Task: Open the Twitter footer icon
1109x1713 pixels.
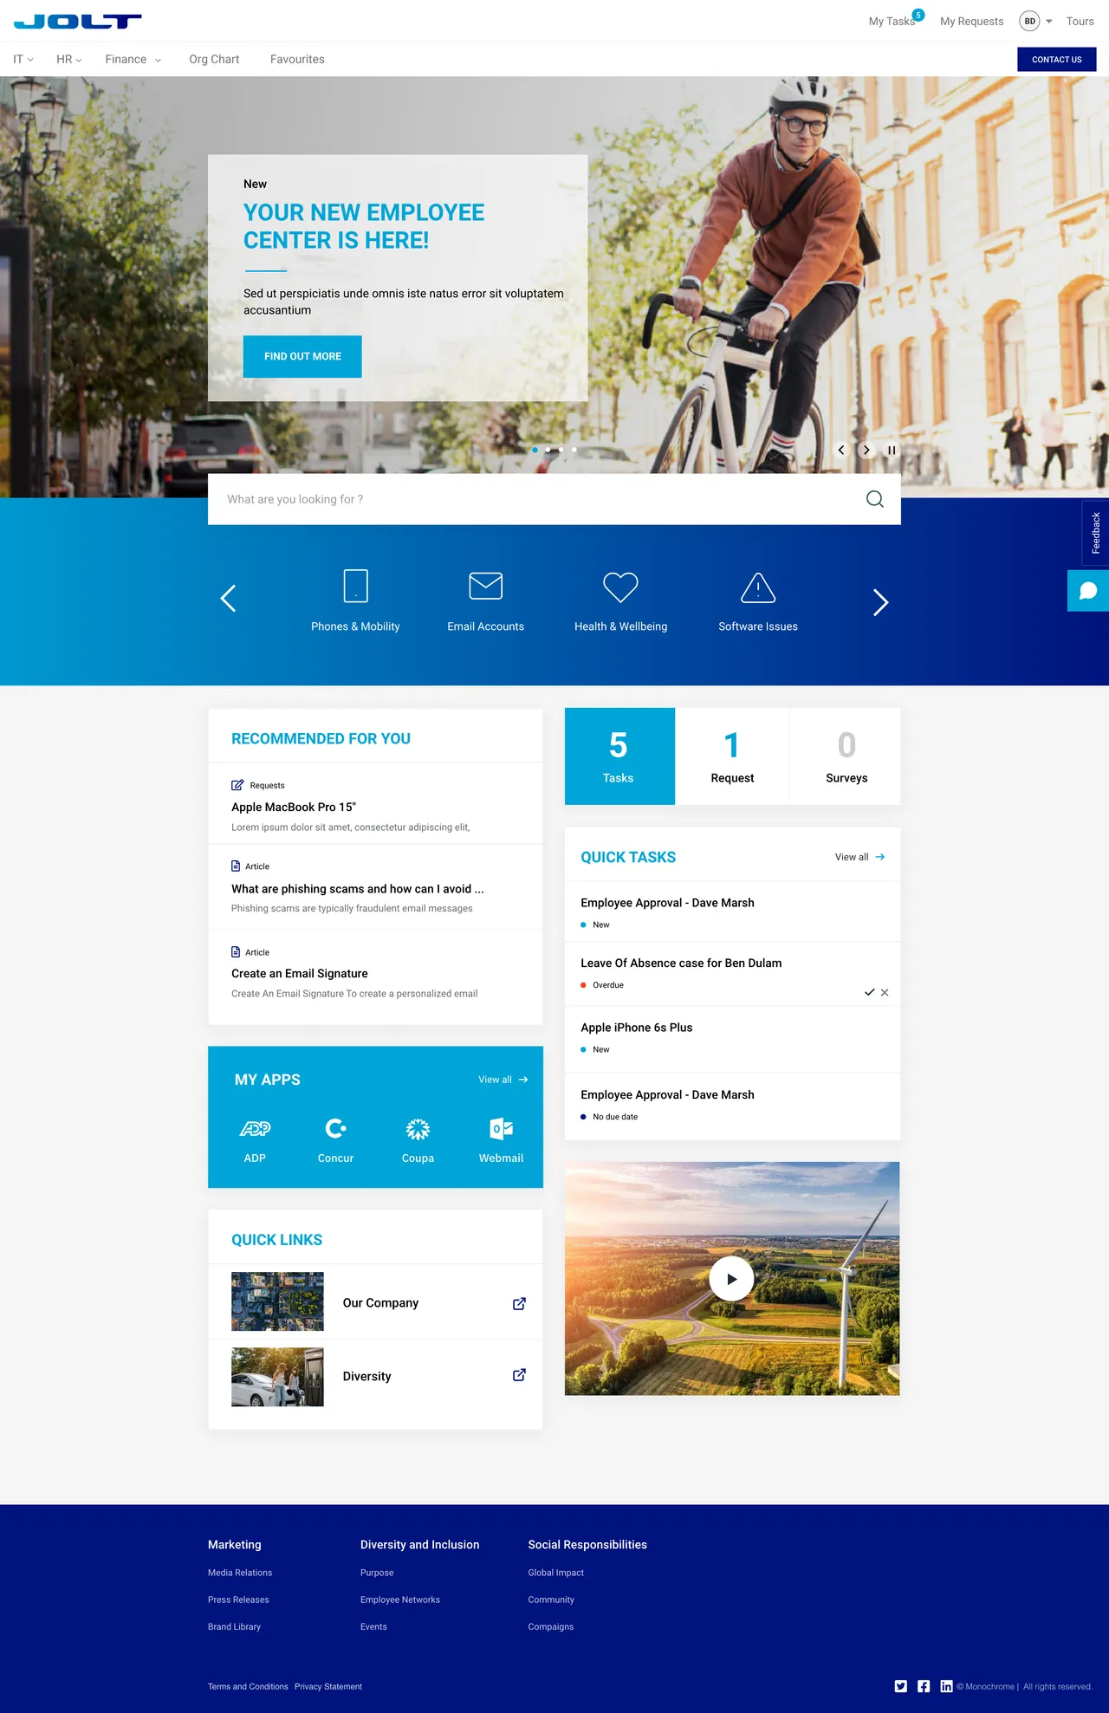Action: coord(901,1686)
